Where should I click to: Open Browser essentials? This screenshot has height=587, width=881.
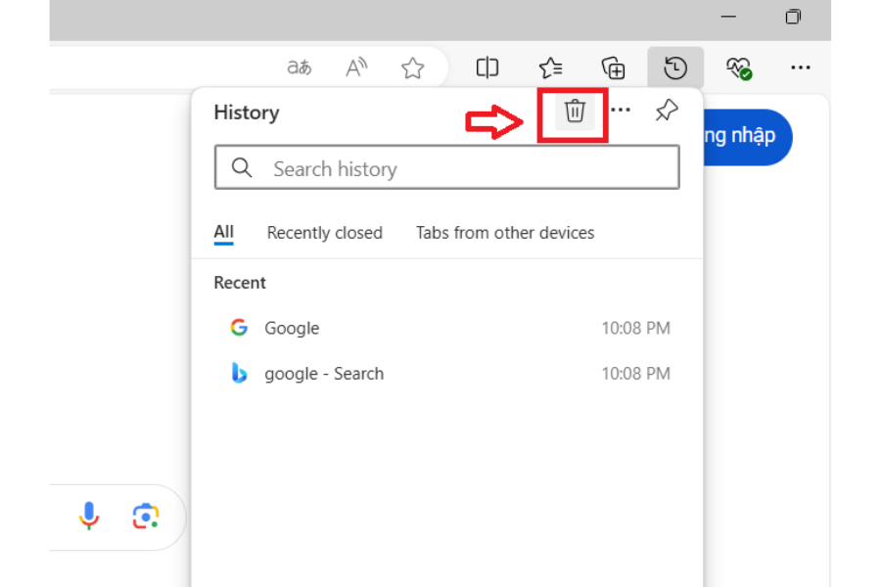tap(740, 67)
